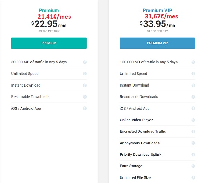200x183 pixels.
Task: Open help icon for Online Video Player
Action: coord(193,120)
